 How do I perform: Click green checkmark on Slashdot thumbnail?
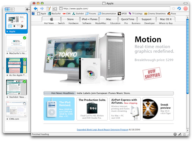(x=25, y=81)
